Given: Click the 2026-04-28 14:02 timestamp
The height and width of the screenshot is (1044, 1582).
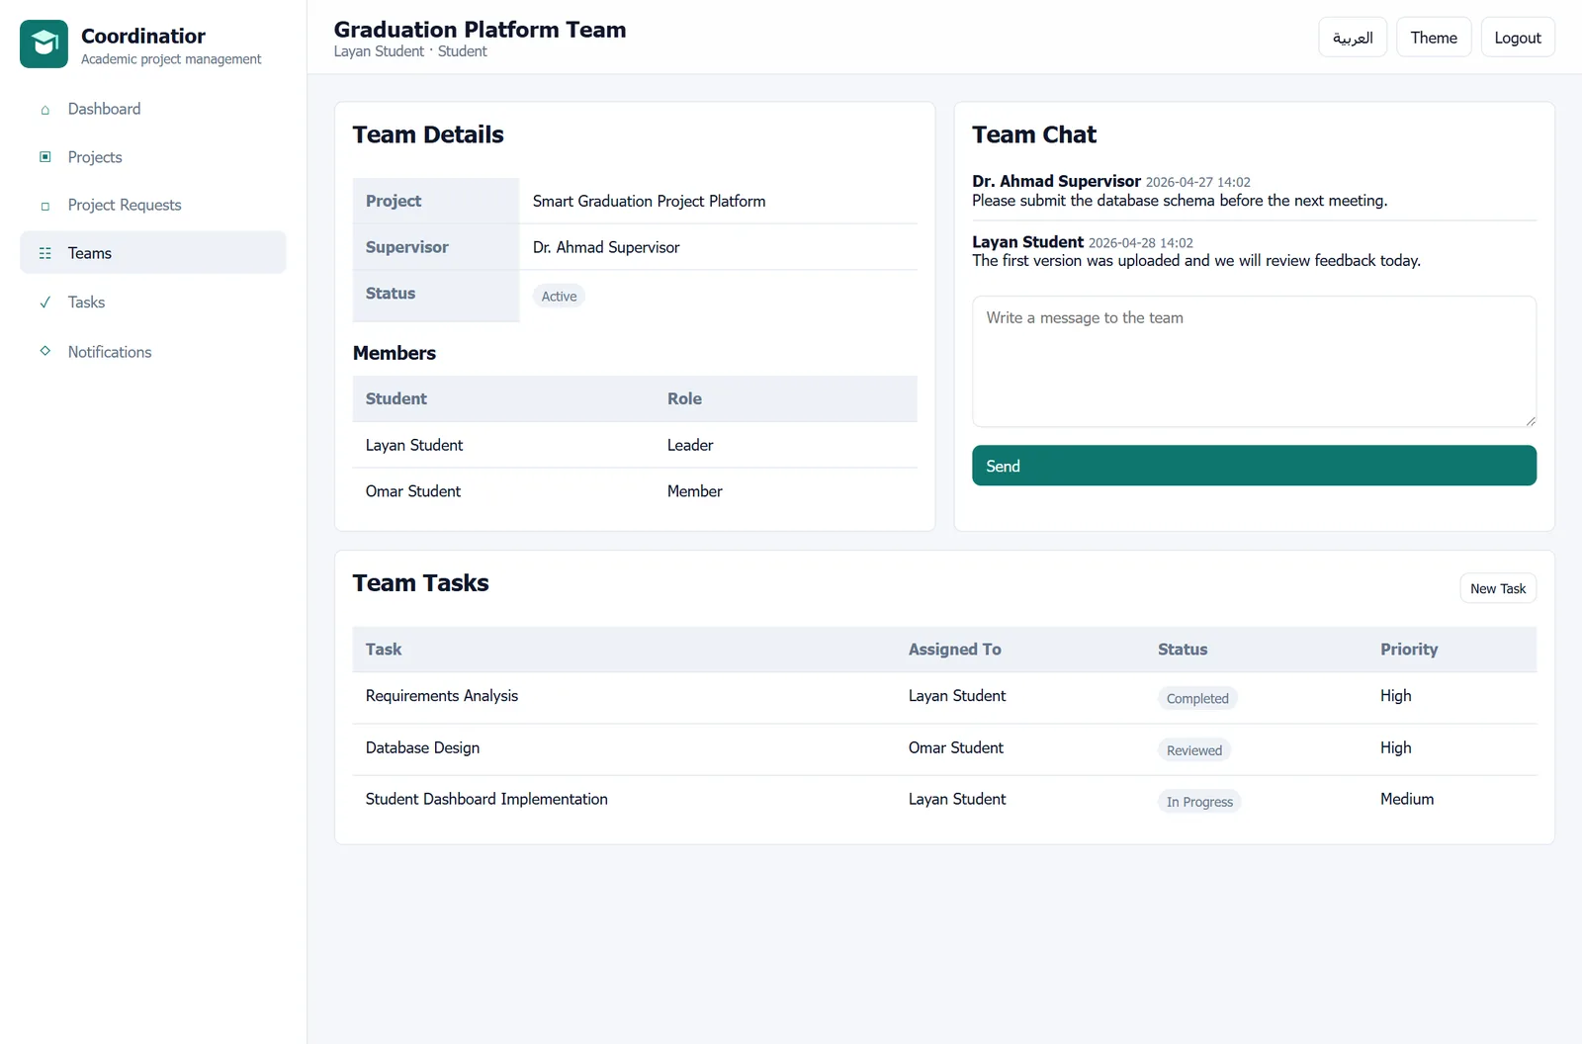Looking at the screenshot, I should click(x=1141, y=243).
